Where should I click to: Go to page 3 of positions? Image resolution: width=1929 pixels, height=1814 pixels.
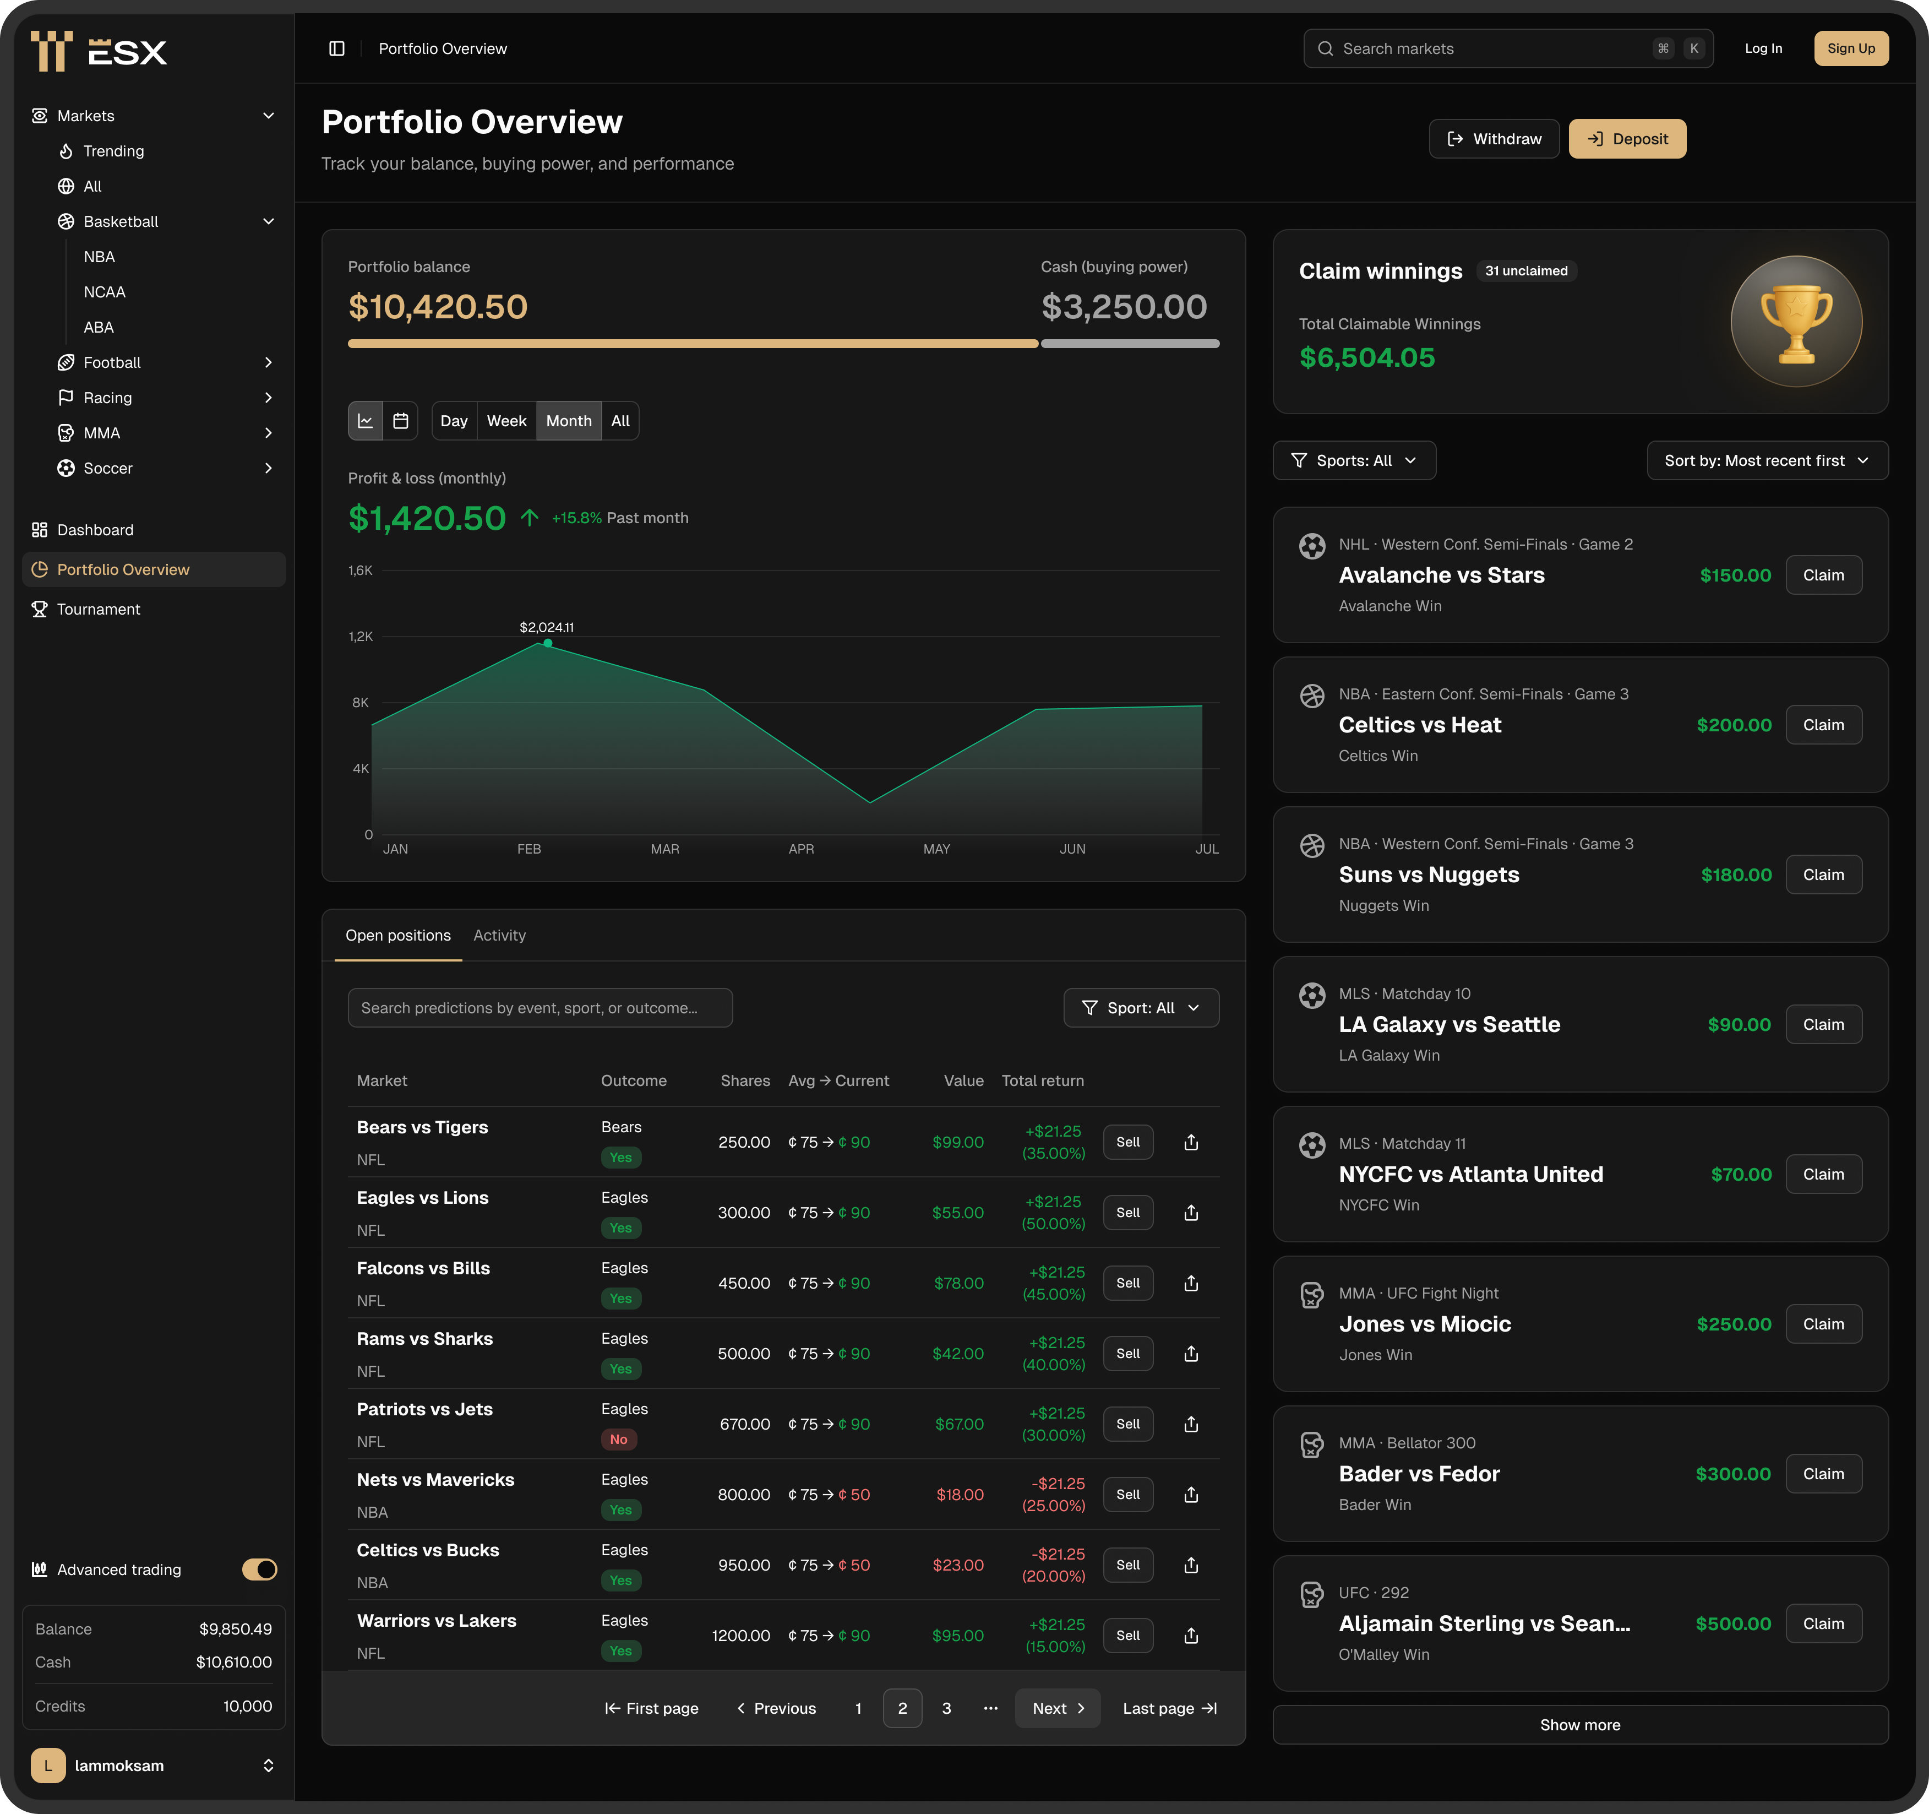[946, 1708]
